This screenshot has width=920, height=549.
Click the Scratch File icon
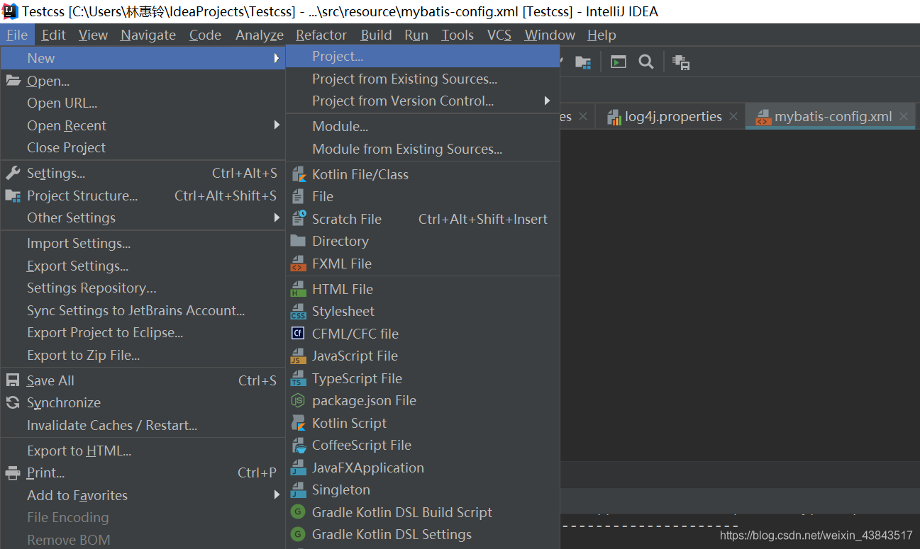tap(298, 219)
